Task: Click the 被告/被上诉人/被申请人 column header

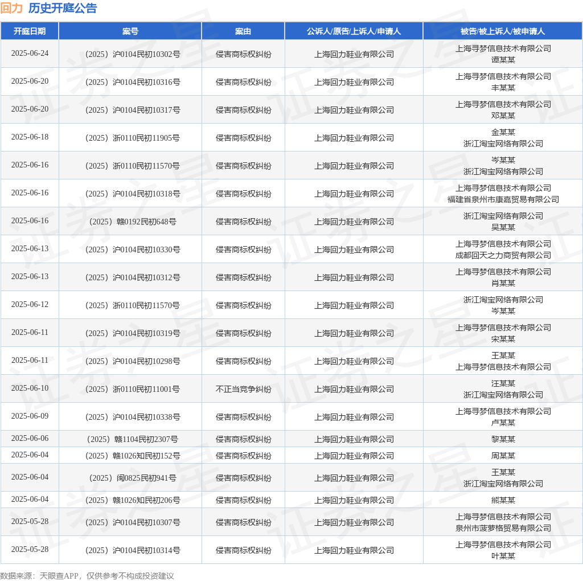Action: click(x=503, y=31)
